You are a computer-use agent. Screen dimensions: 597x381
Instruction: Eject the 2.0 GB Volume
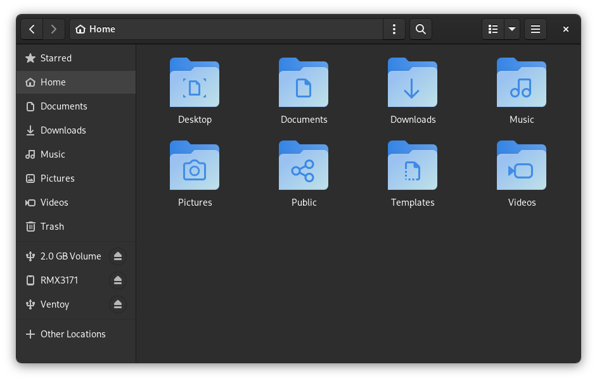point(118,256)
